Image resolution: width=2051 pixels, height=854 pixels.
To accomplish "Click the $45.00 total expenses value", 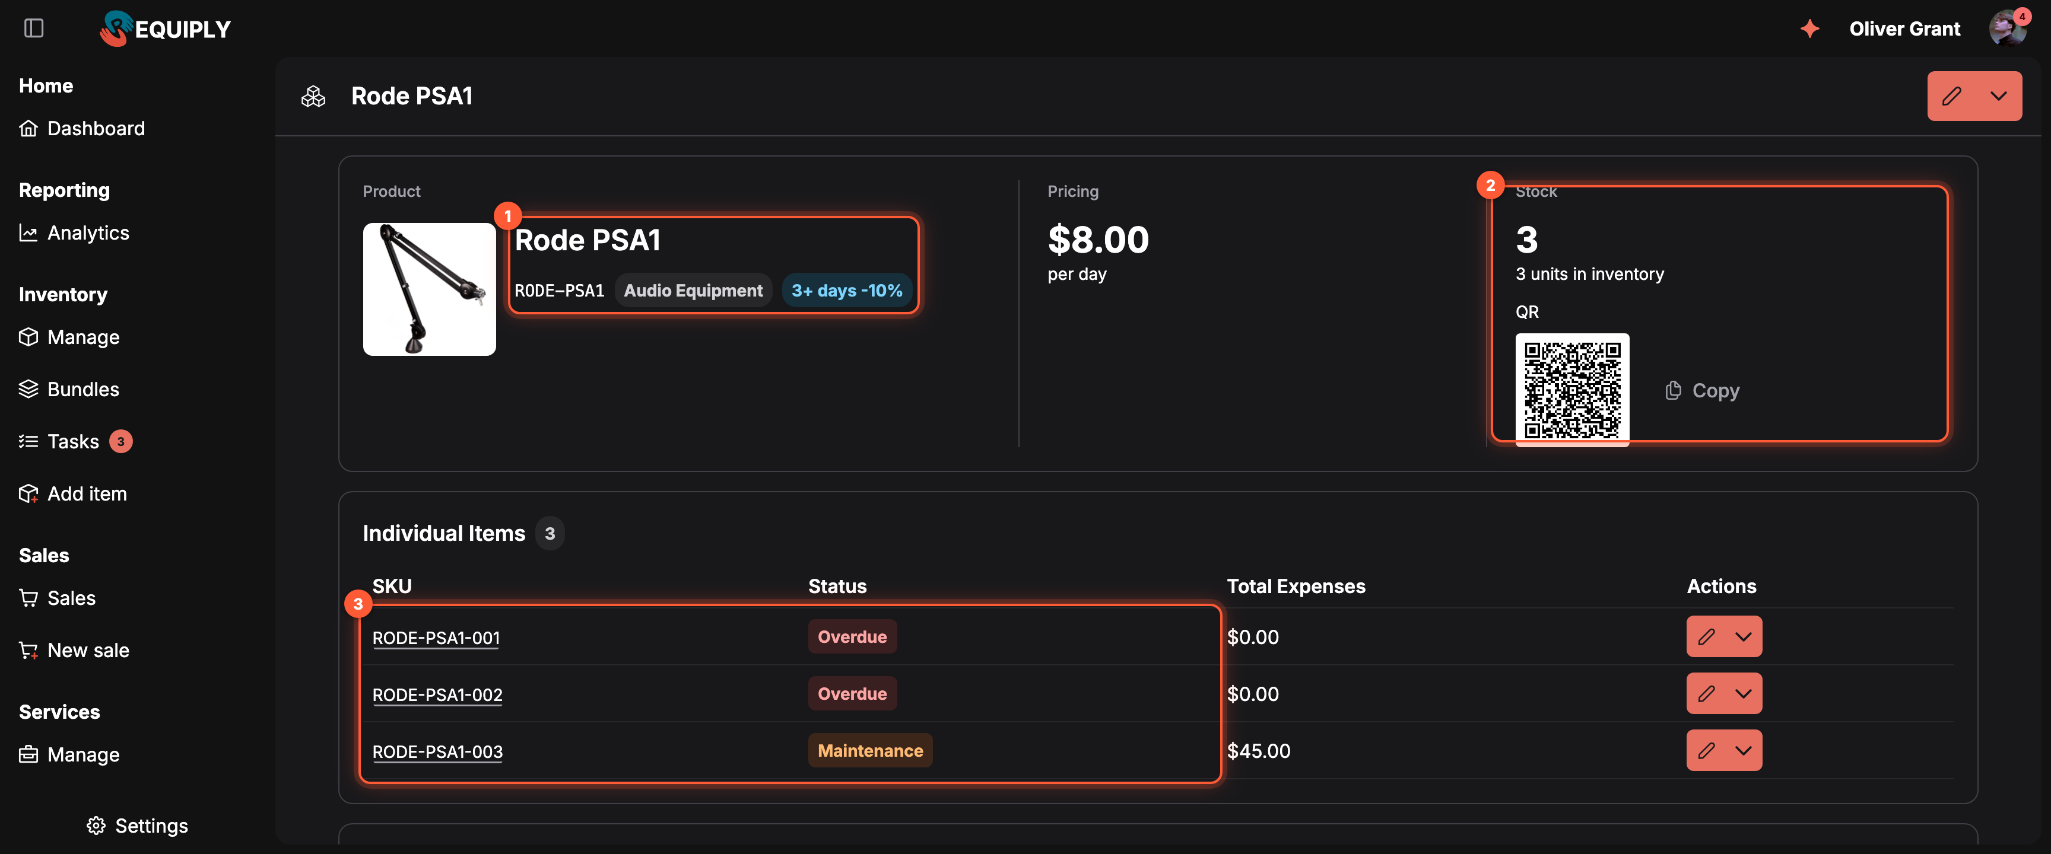I will [1259, 751].
